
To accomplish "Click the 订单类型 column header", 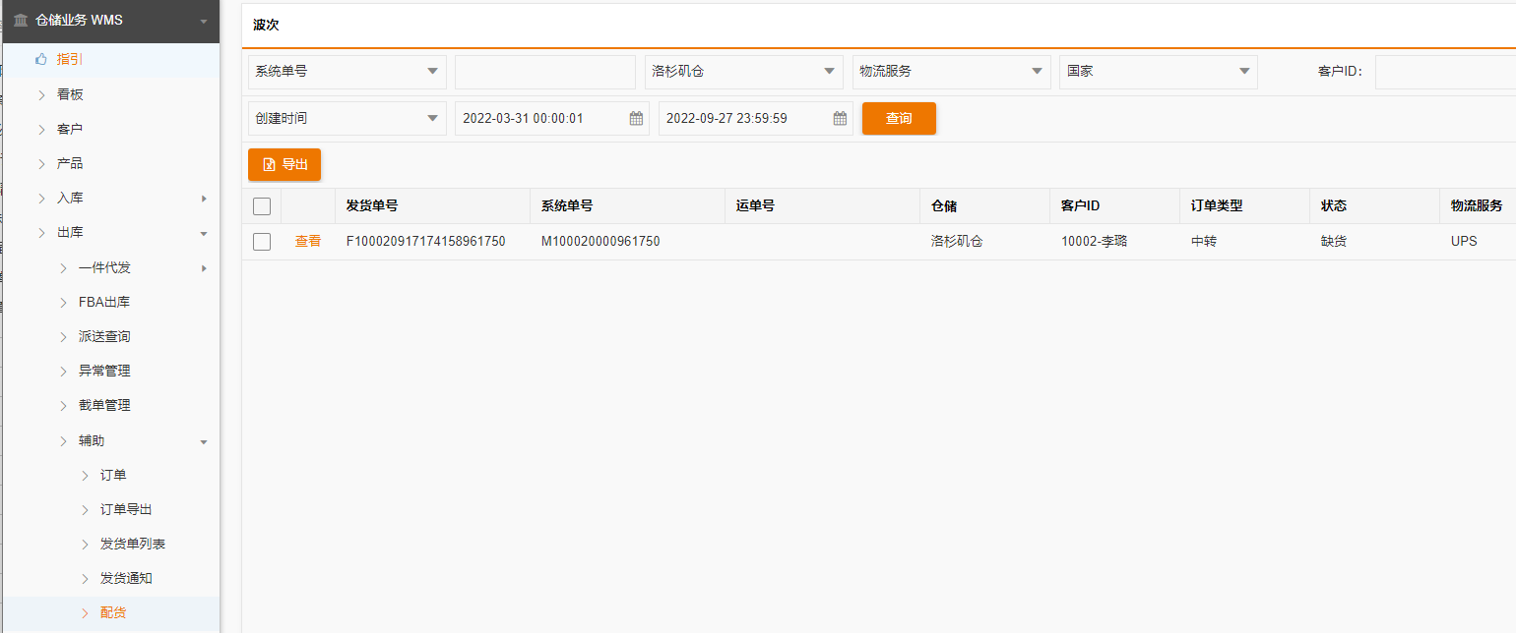I will click(1245, 206).
